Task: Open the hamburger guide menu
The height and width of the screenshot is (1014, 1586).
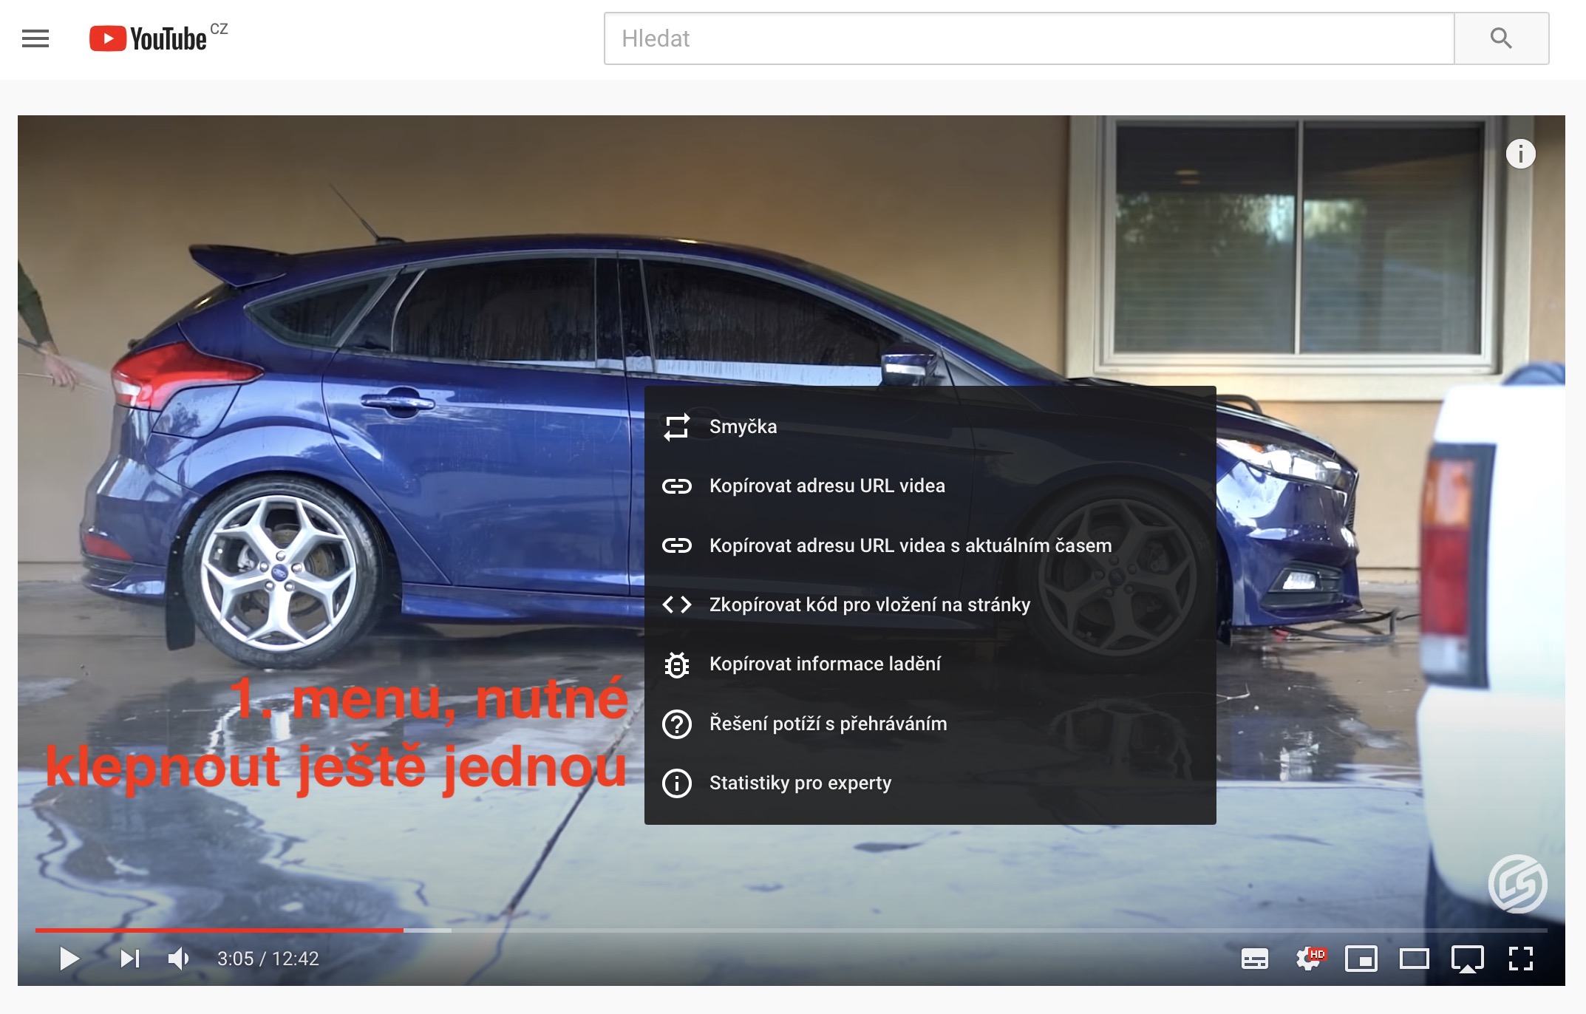Action: click(x=35, y=38)
